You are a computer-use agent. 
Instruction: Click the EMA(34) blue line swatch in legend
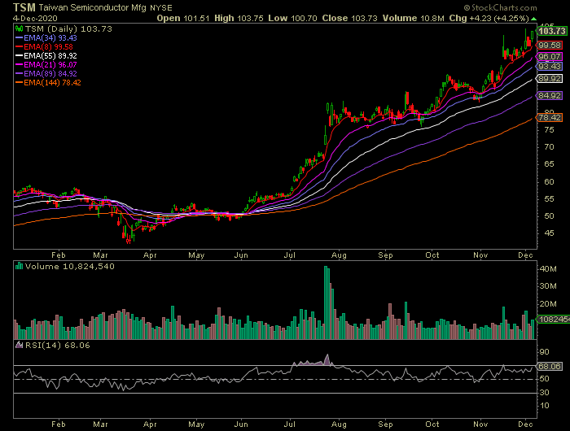(x=20, y=37)
